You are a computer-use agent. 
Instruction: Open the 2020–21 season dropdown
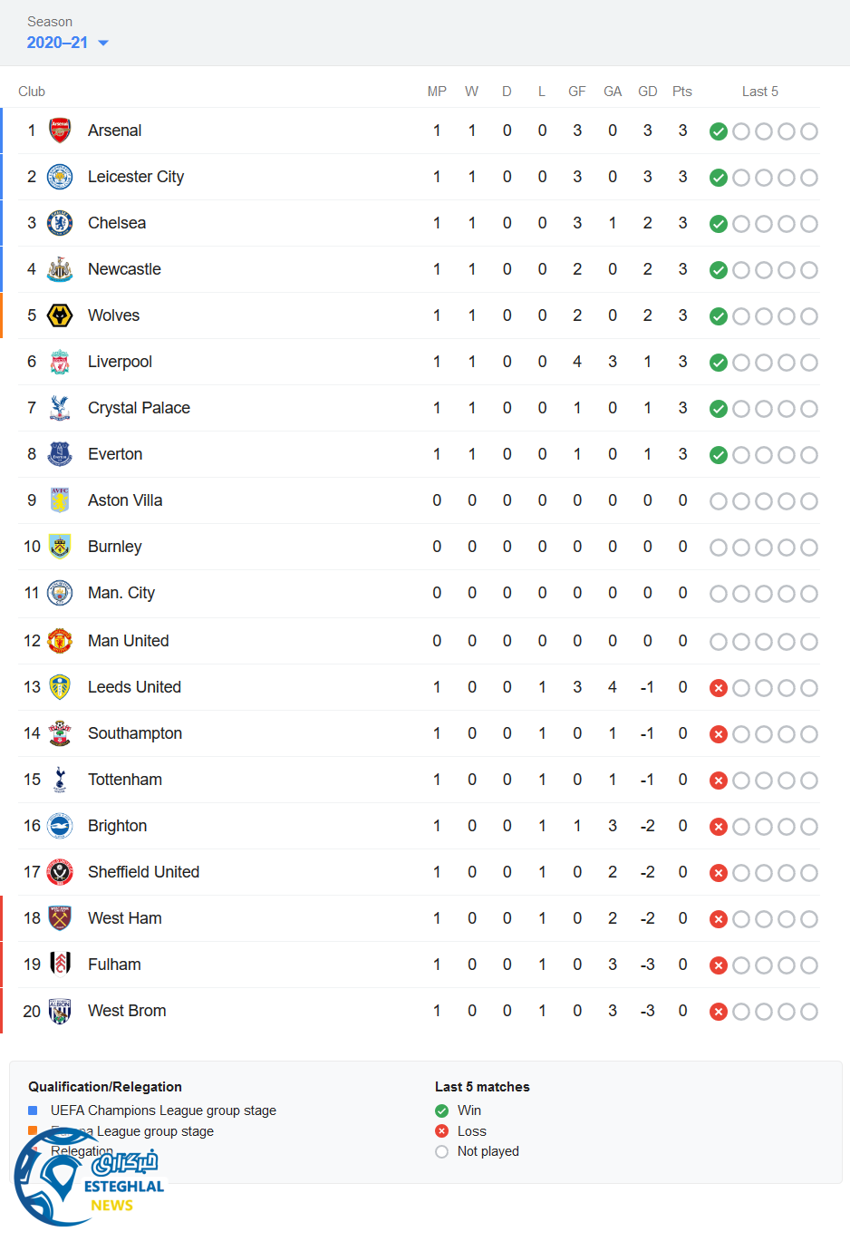(x=58, y=43)
